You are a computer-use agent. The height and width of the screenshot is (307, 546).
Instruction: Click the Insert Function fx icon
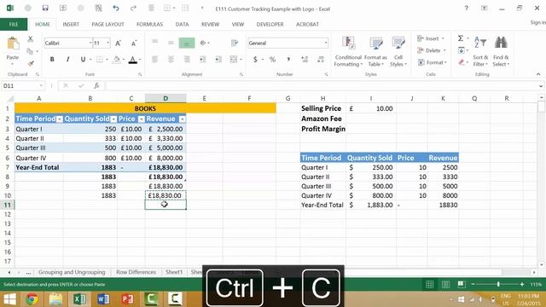click(96, 85)
